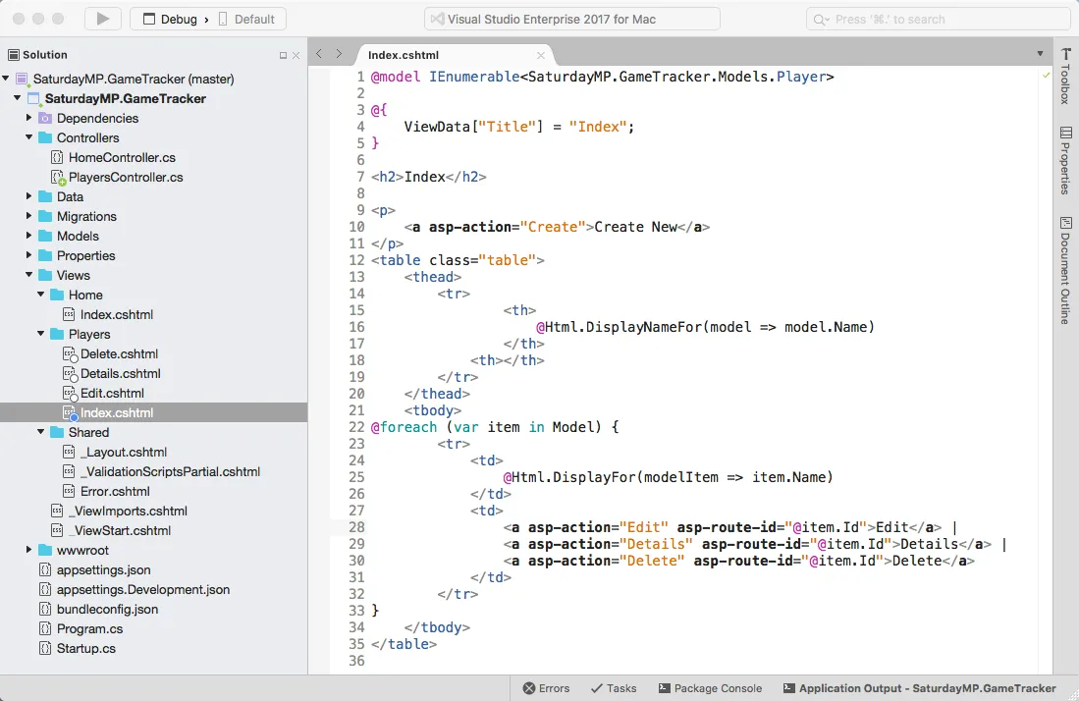The image size is (1079, 701).
Task: Collapse the Views folder
Action: coord(28,275)
